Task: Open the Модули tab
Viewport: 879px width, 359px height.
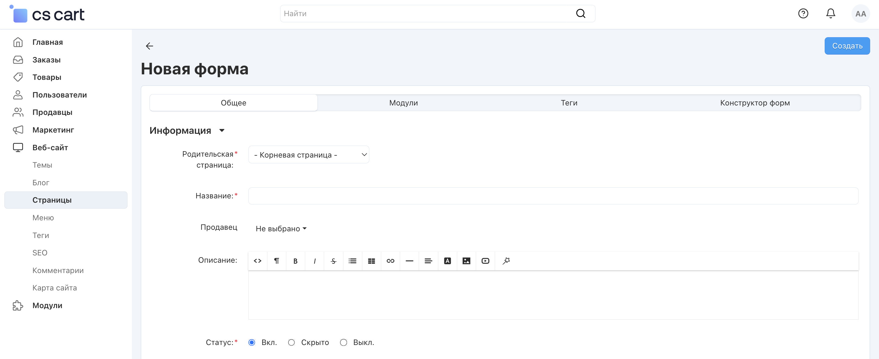Action: [403, 103]
